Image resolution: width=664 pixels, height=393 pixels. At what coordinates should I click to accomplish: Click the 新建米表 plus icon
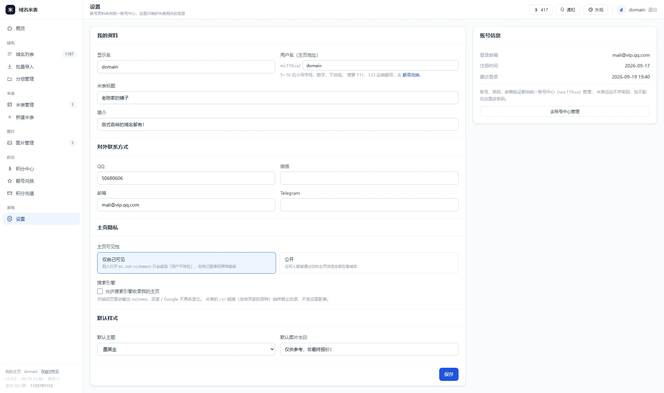pos(10,117)
